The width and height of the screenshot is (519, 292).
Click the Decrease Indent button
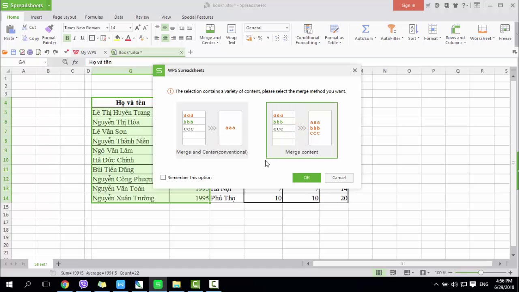point(182,28)
